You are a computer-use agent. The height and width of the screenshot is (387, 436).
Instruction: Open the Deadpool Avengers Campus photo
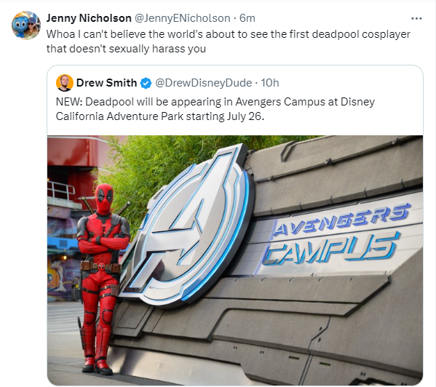point(235,260)
